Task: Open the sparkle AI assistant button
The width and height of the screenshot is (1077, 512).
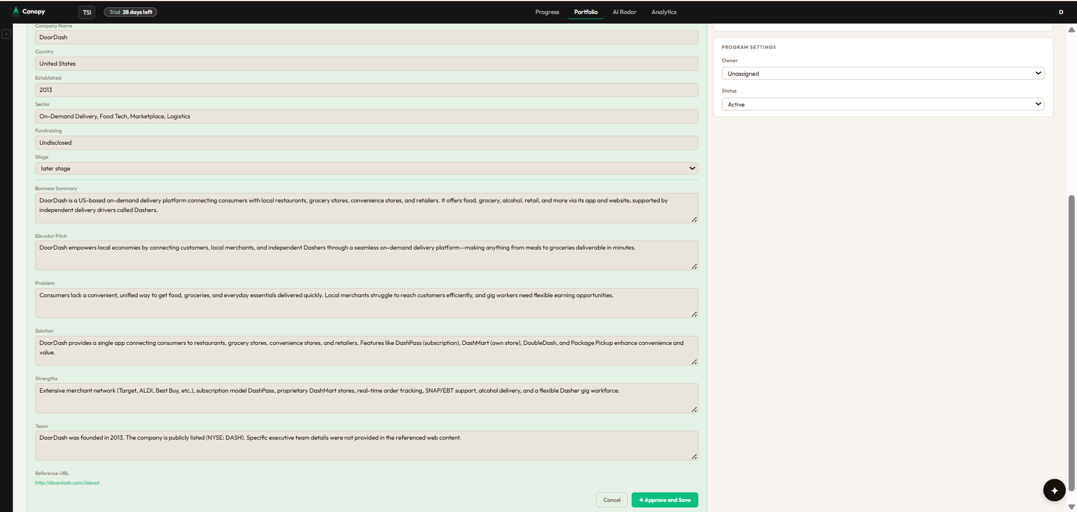Action: pyautogui.click(x=1054, y=490)
